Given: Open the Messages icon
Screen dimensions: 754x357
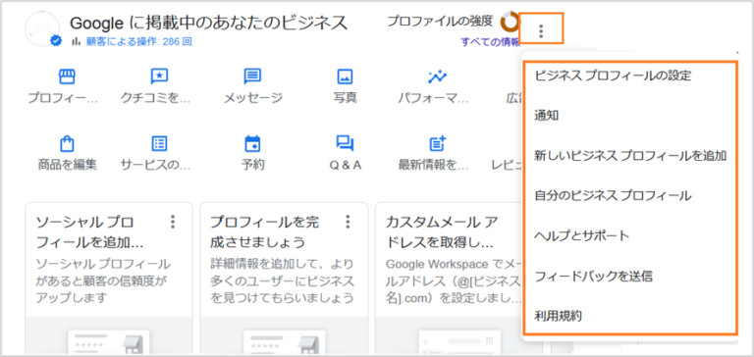Looking at the screenshot, I should (252, 76).
